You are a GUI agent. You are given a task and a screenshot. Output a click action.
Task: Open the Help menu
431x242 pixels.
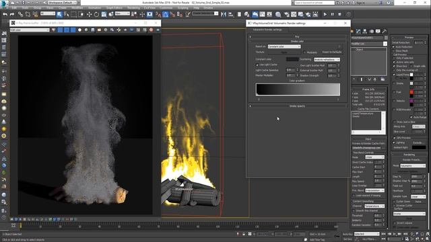tap(196, 8)
